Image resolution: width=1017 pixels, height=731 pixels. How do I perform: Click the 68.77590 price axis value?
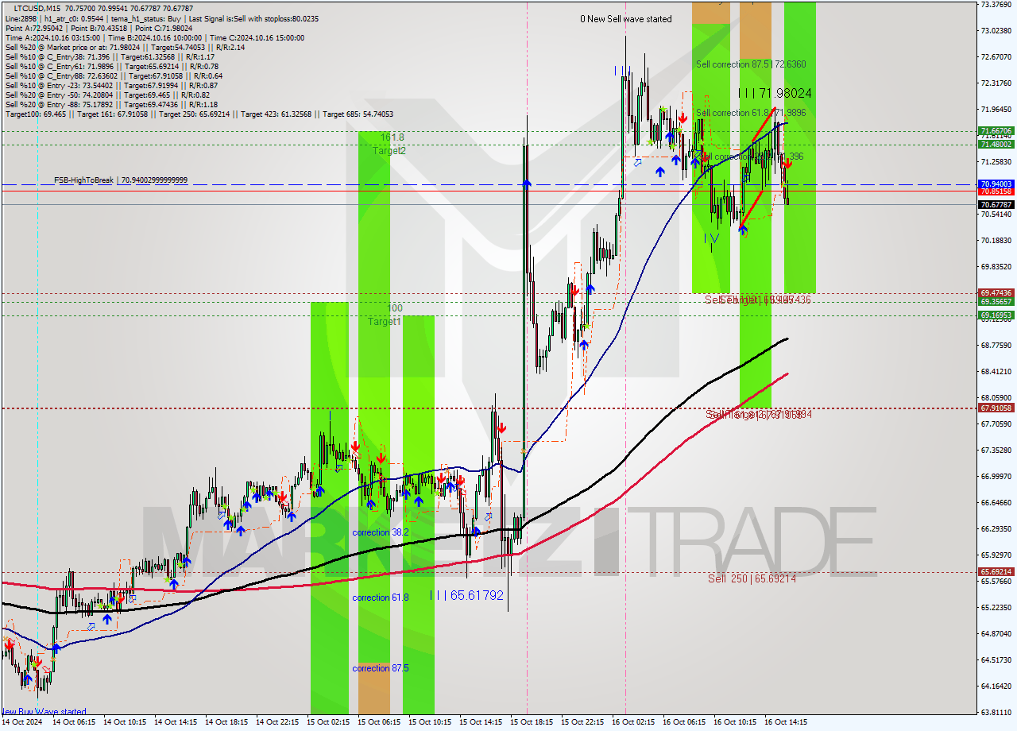tap(996, 345)
